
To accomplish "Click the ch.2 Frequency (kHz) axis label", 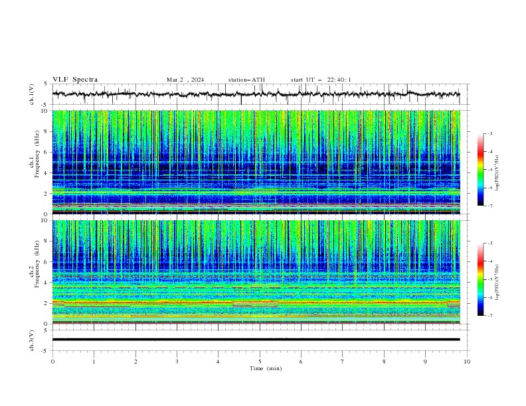I will (35, 263).
